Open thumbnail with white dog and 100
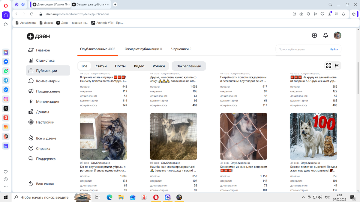The height and width of the screenshot is (202, 360). (x=313, y=136)
